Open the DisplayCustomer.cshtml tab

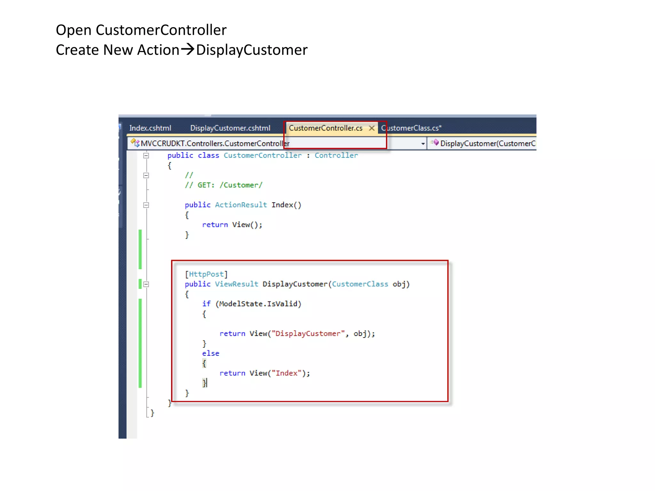point(230,128)
